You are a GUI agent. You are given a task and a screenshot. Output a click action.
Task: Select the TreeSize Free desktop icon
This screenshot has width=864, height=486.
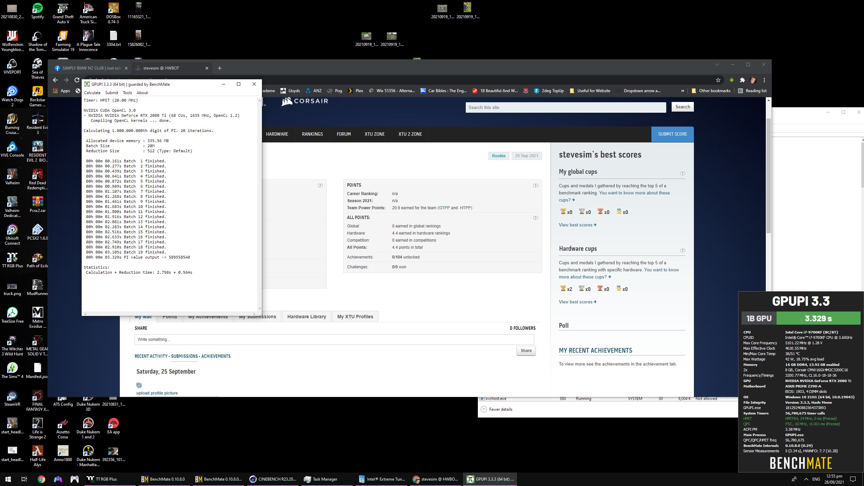coord(12,316)
